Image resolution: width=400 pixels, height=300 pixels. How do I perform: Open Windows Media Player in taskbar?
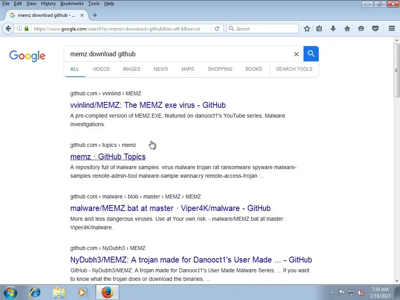(82, 292)
